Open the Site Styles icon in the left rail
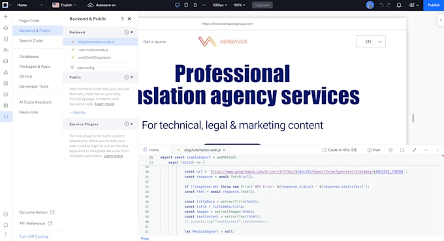Viewport: 444px width, 241px height. tap(6, 50)
